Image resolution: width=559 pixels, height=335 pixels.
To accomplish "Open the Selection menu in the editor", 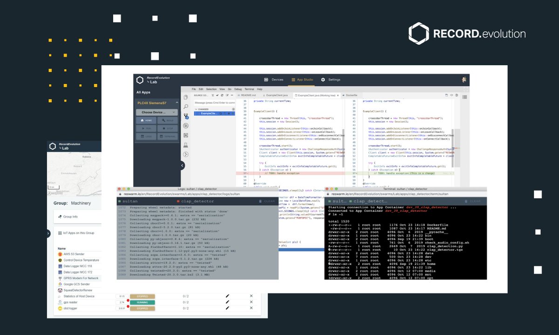I will pyautogui.click(x=211, y=89).
